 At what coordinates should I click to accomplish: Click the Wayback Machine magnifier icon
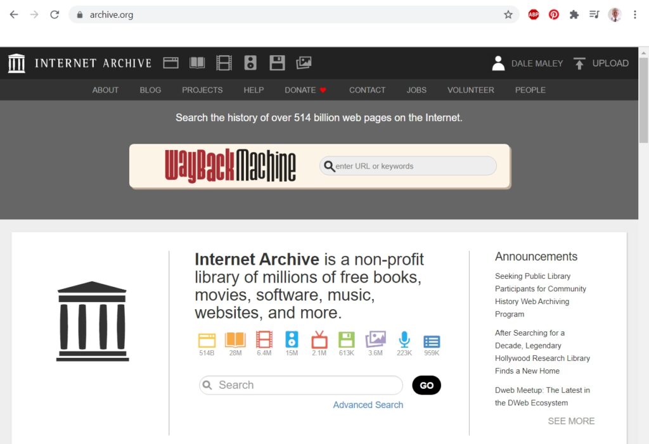329,167
